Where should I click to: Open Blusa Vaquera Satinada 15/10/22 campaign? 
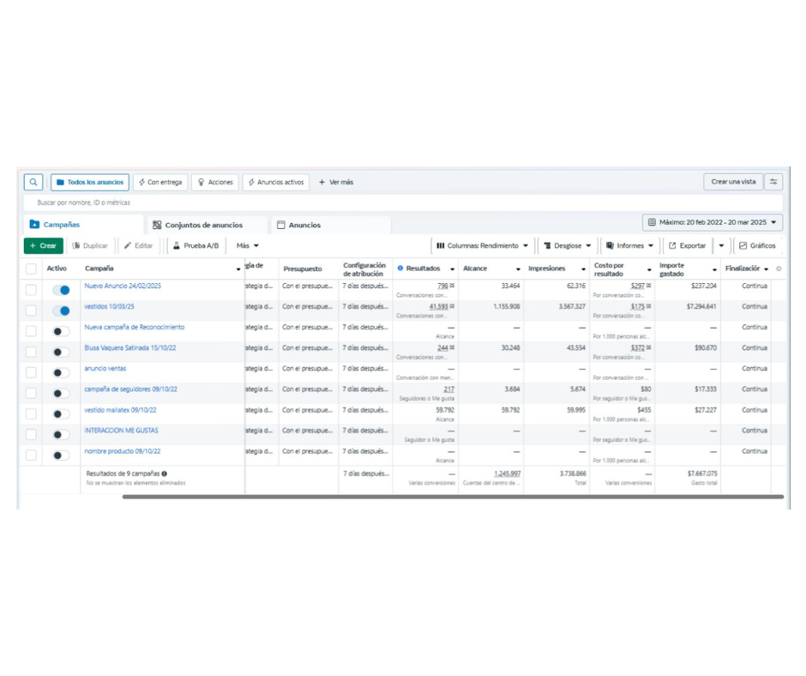129,347
